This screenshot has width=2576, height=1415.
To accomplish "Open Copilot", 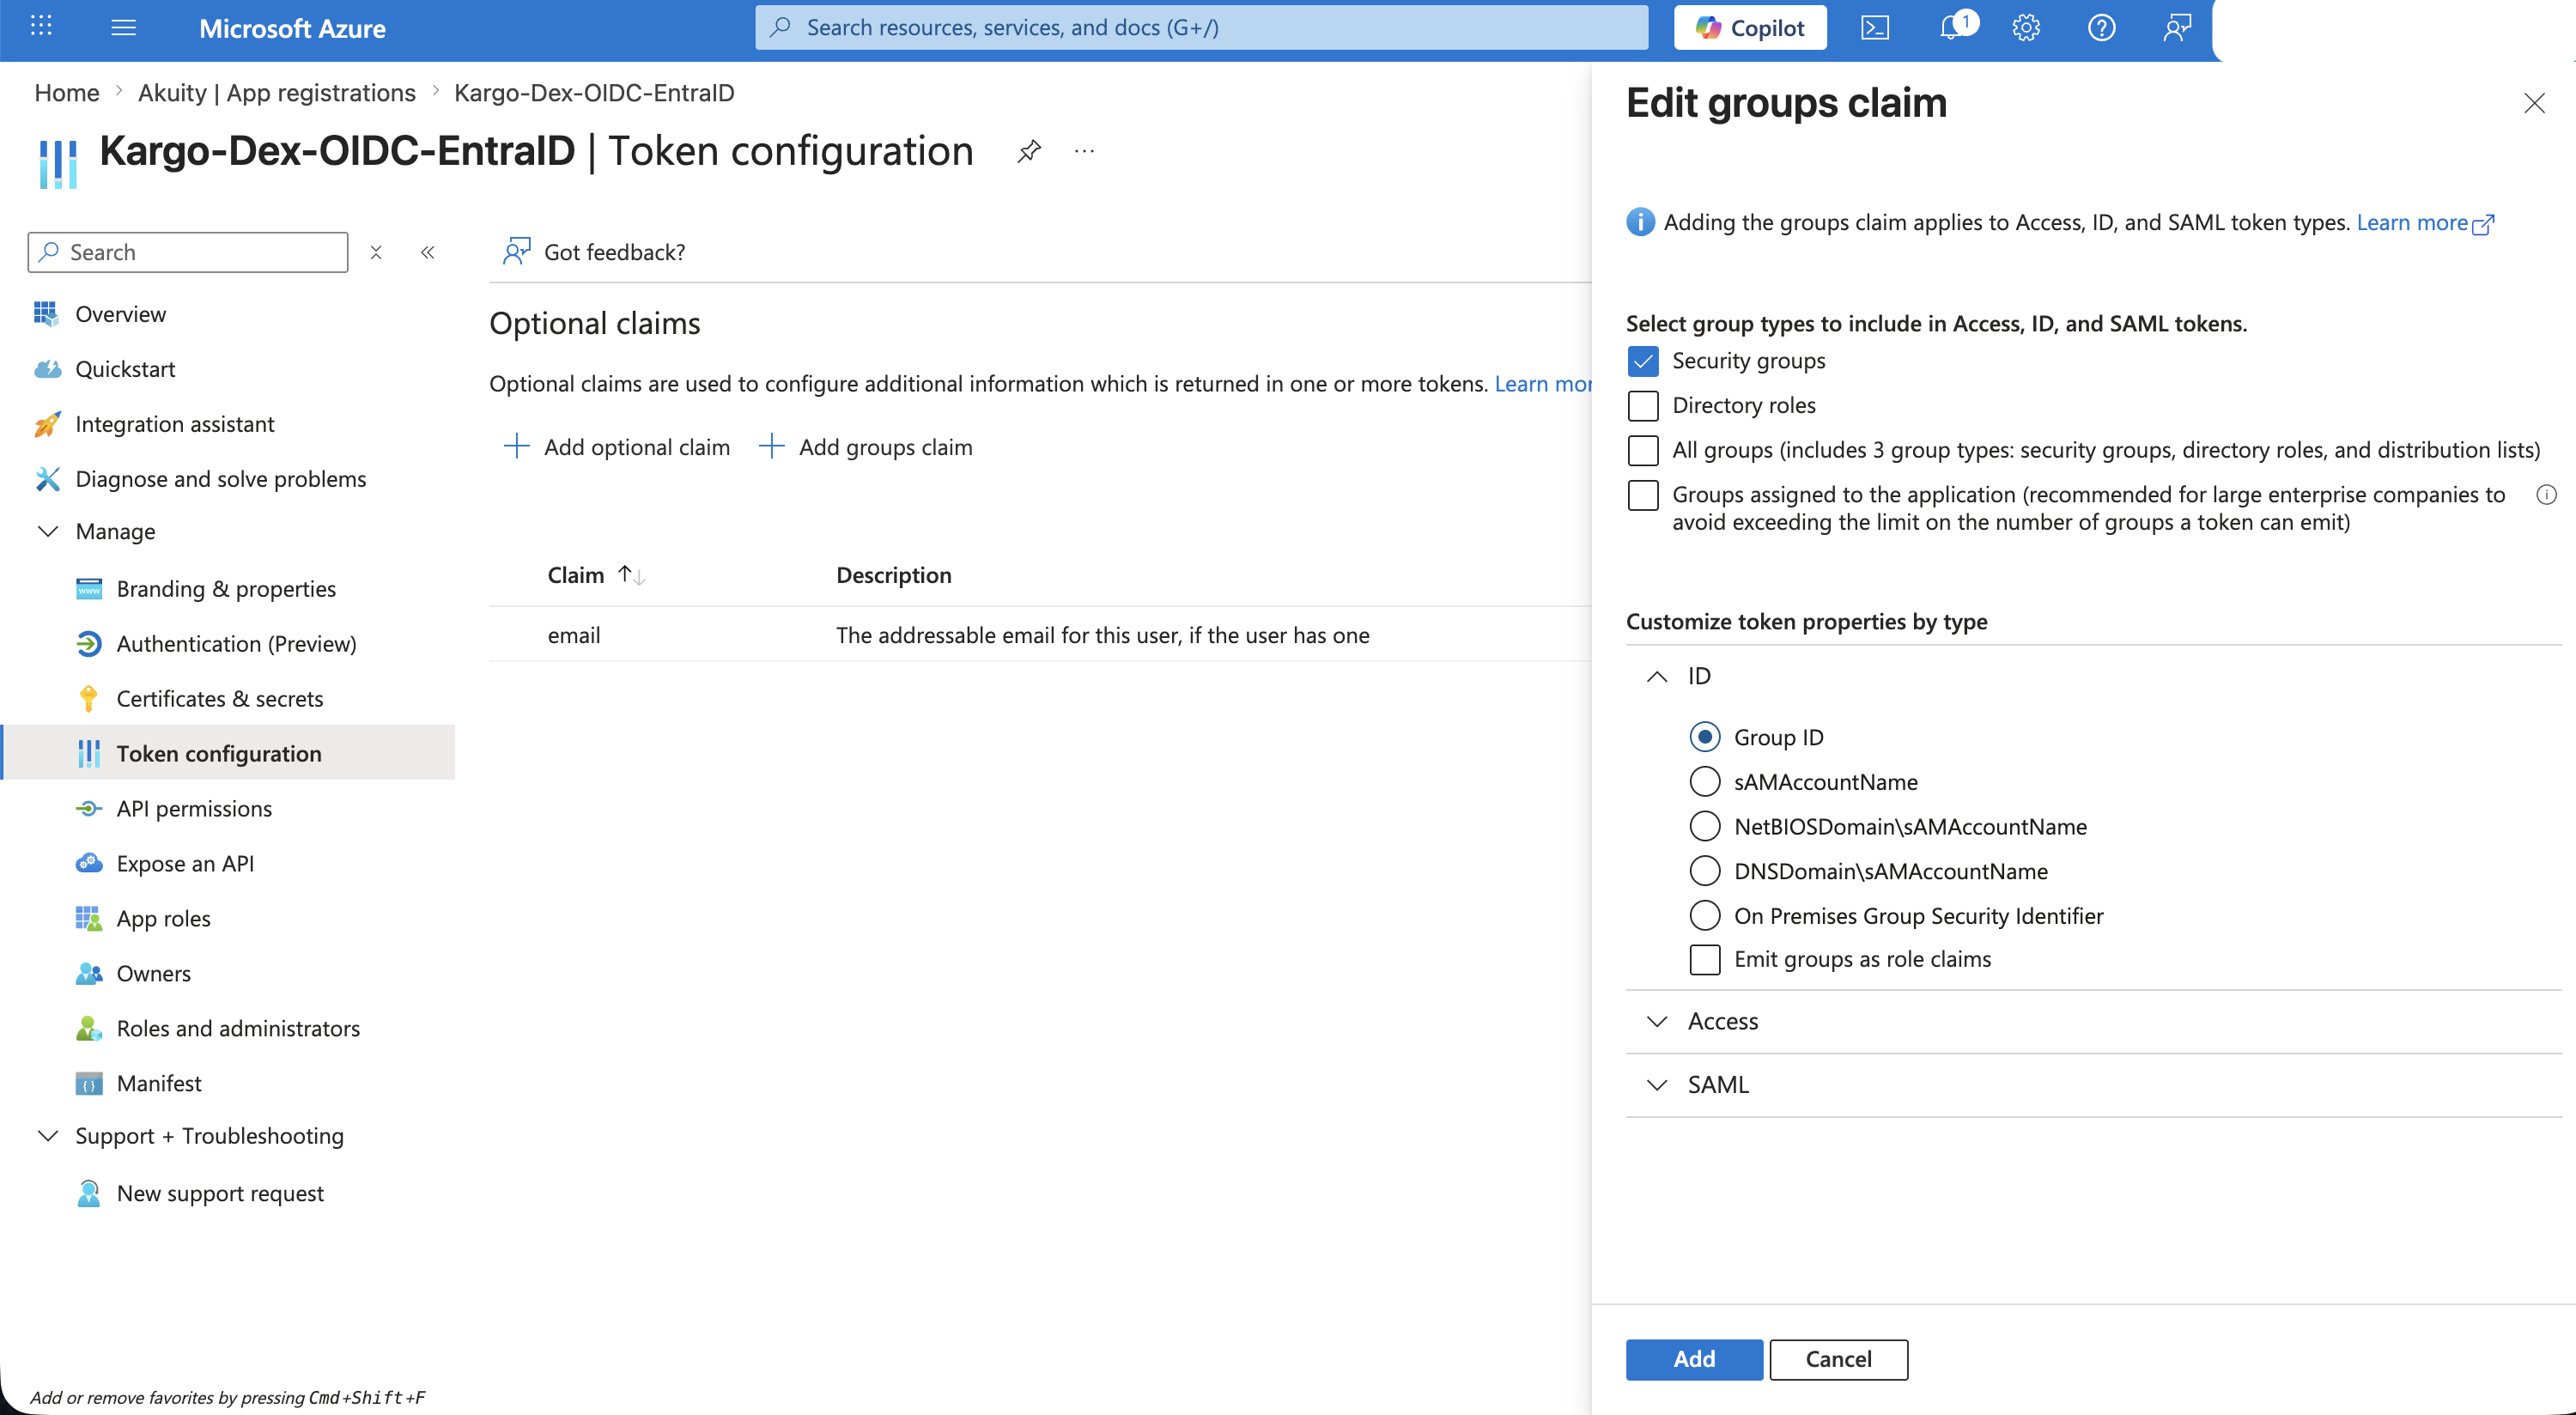I will point(1750,28).
